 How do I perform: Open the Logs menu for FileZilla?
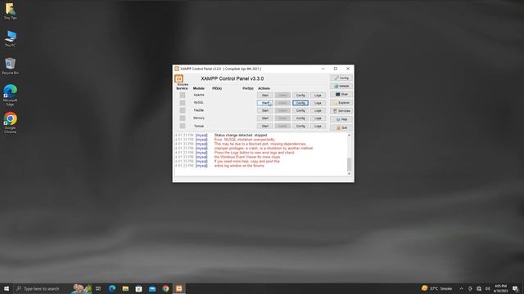point(318,110)
